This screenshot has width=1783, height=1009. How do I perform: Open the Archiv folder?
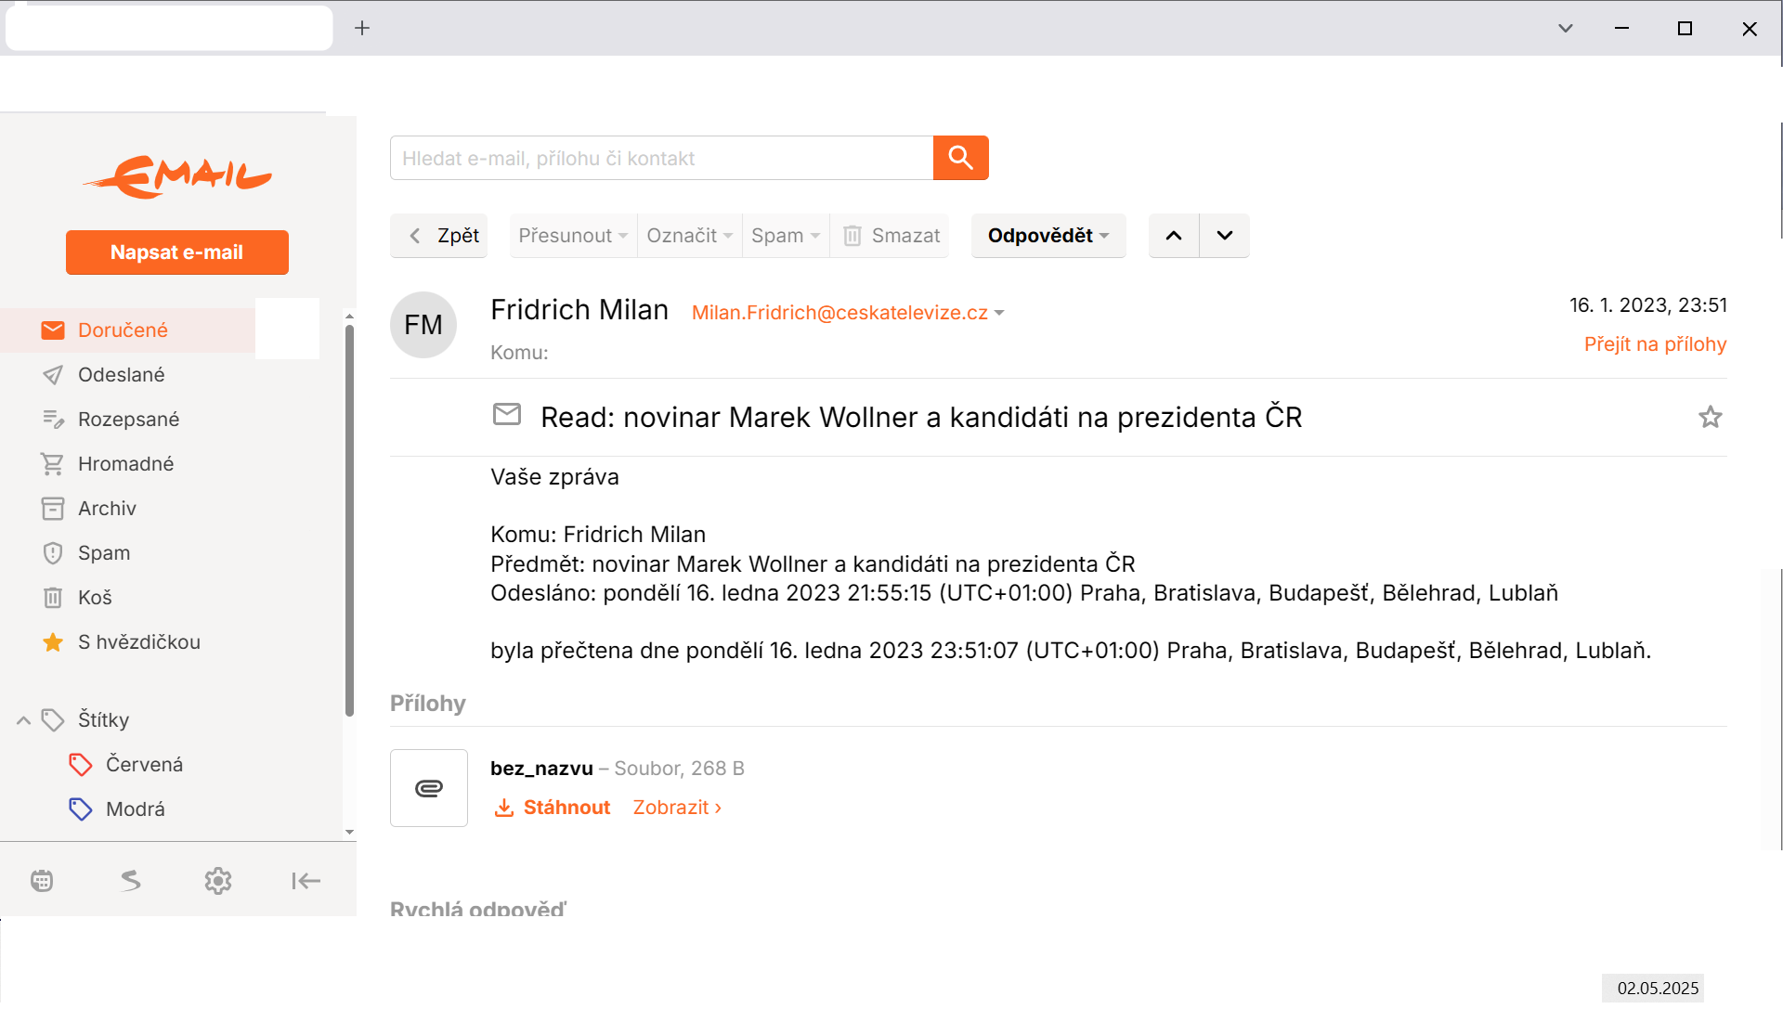click(107, 509)
